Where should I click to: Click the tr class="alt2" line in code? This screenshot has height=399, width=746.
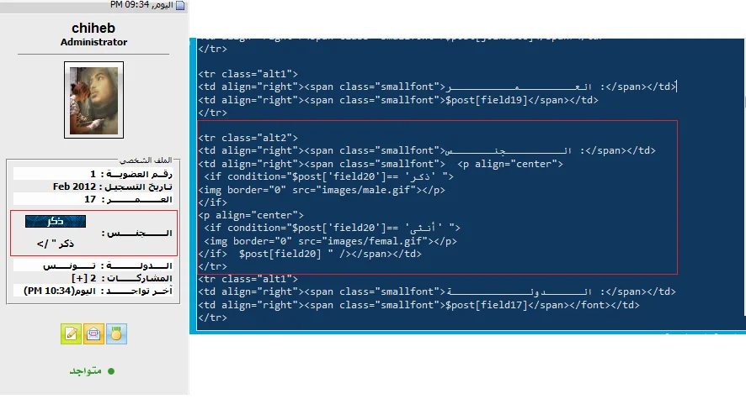pyautogui.click(x=248, y=137)
